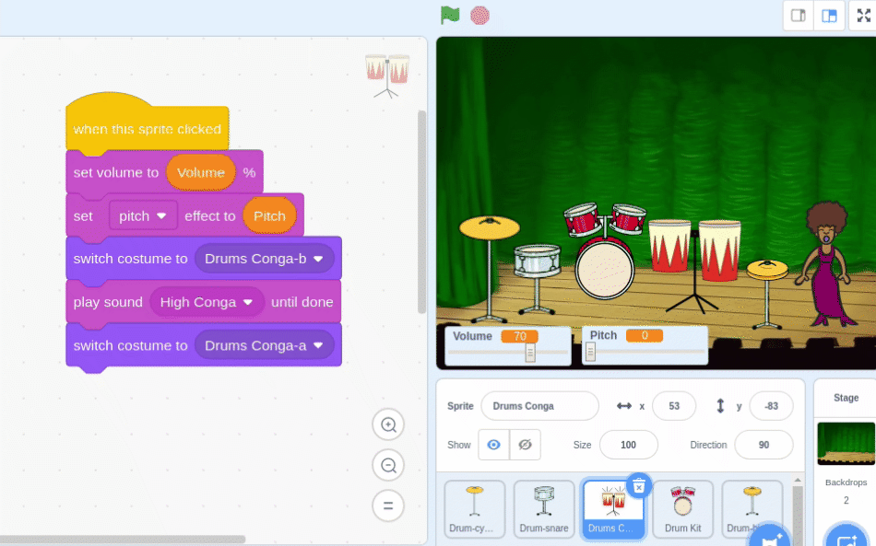This screenshot has width=876, height=546.
Task: Switch to the small stage layout
Action: (798, 16)
